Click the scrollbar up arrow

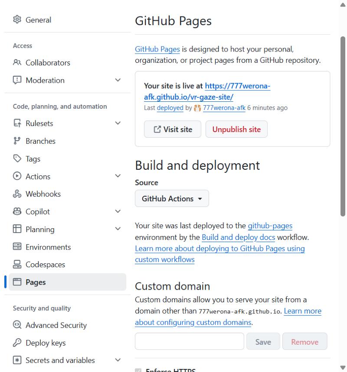click(x=343, y=5)
